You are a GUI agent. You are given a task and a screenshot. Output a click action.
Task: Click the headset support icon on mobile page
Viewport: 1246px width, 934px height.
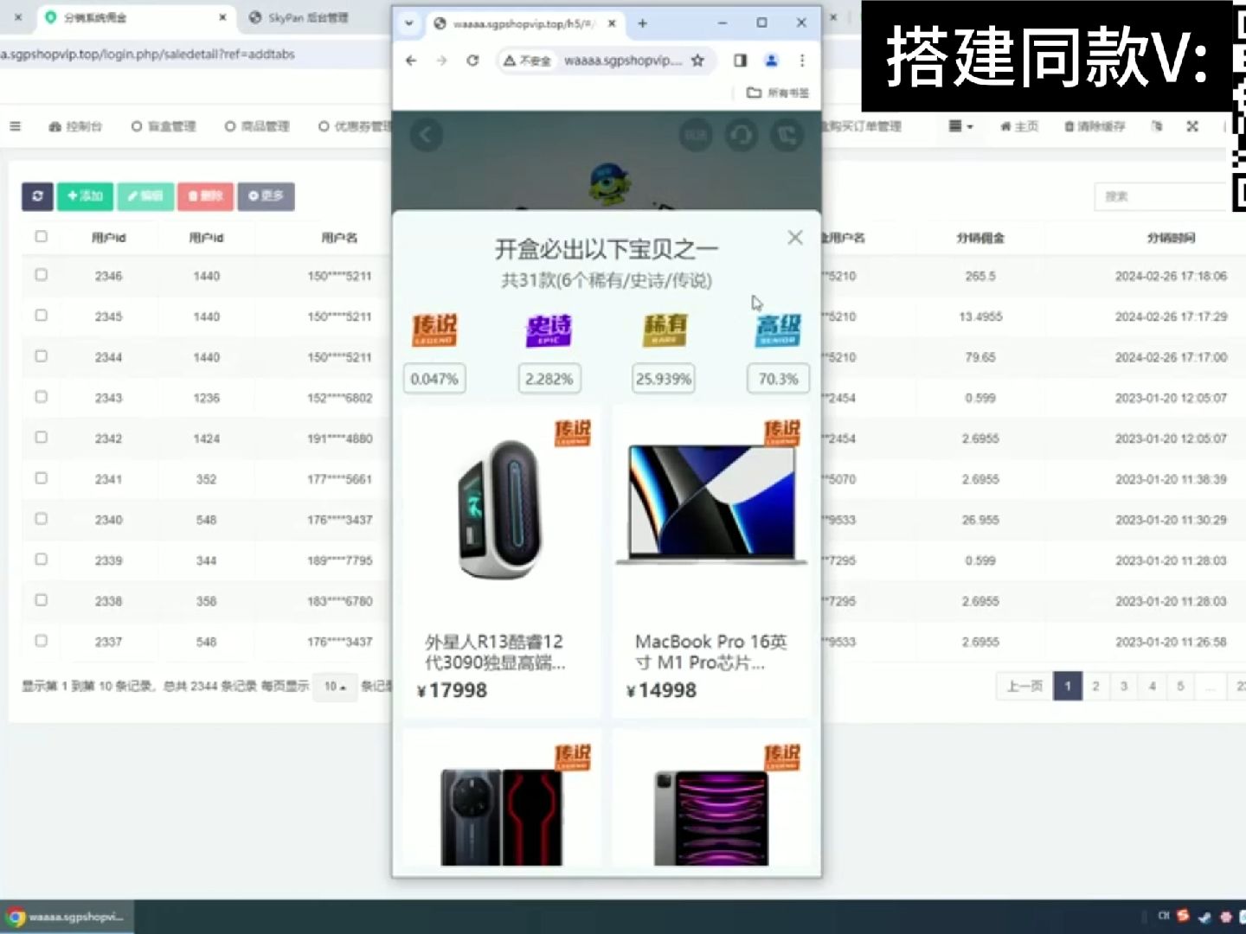742,135
